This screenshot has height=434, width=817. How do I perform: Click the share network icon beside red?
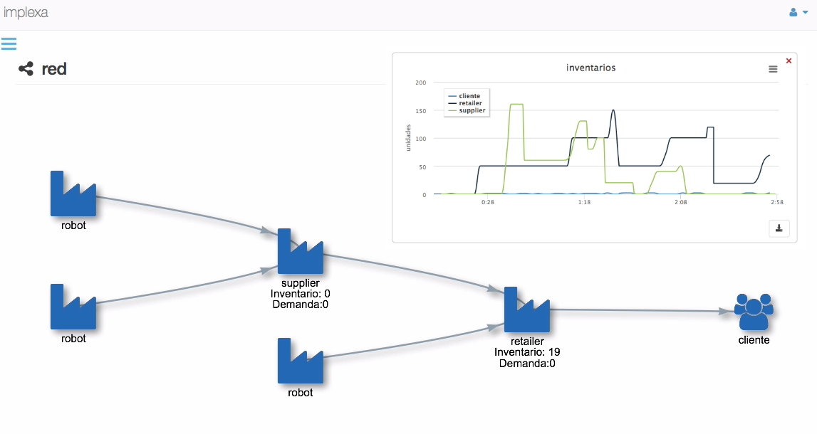[26, 69]
